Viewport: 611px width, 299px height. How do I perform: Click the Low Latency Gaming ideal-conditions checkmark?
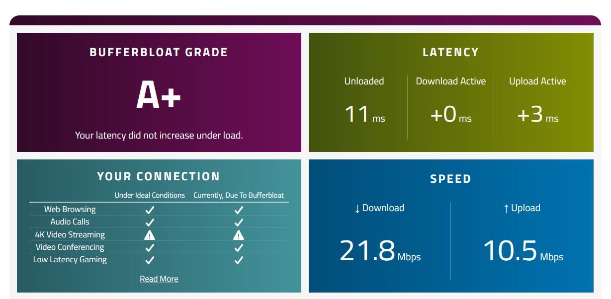coord(150,260)
